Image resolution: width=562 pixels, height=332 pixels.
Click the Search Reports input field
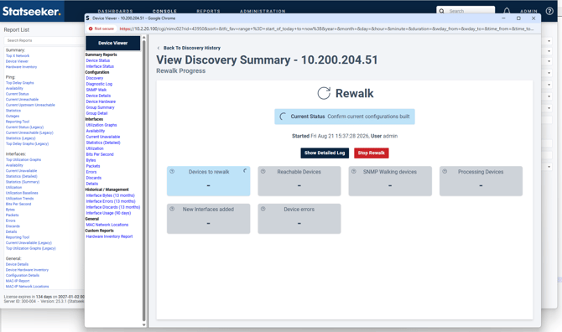click(x=44, y=40)
